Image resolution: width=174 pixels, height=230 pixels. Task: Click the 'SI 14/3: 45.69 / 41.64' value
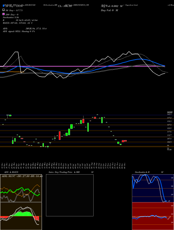[27, 20]
